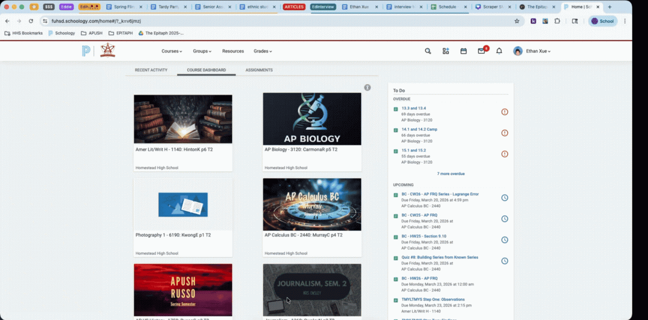Open The Epitaph 2025 bookmark
This screenshot has width=648, height=320.
click(161, 33)
